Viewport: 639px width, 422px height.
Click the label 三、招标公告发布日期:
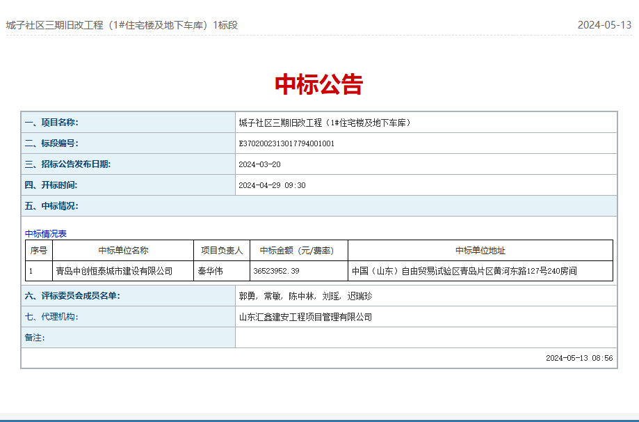67,164
